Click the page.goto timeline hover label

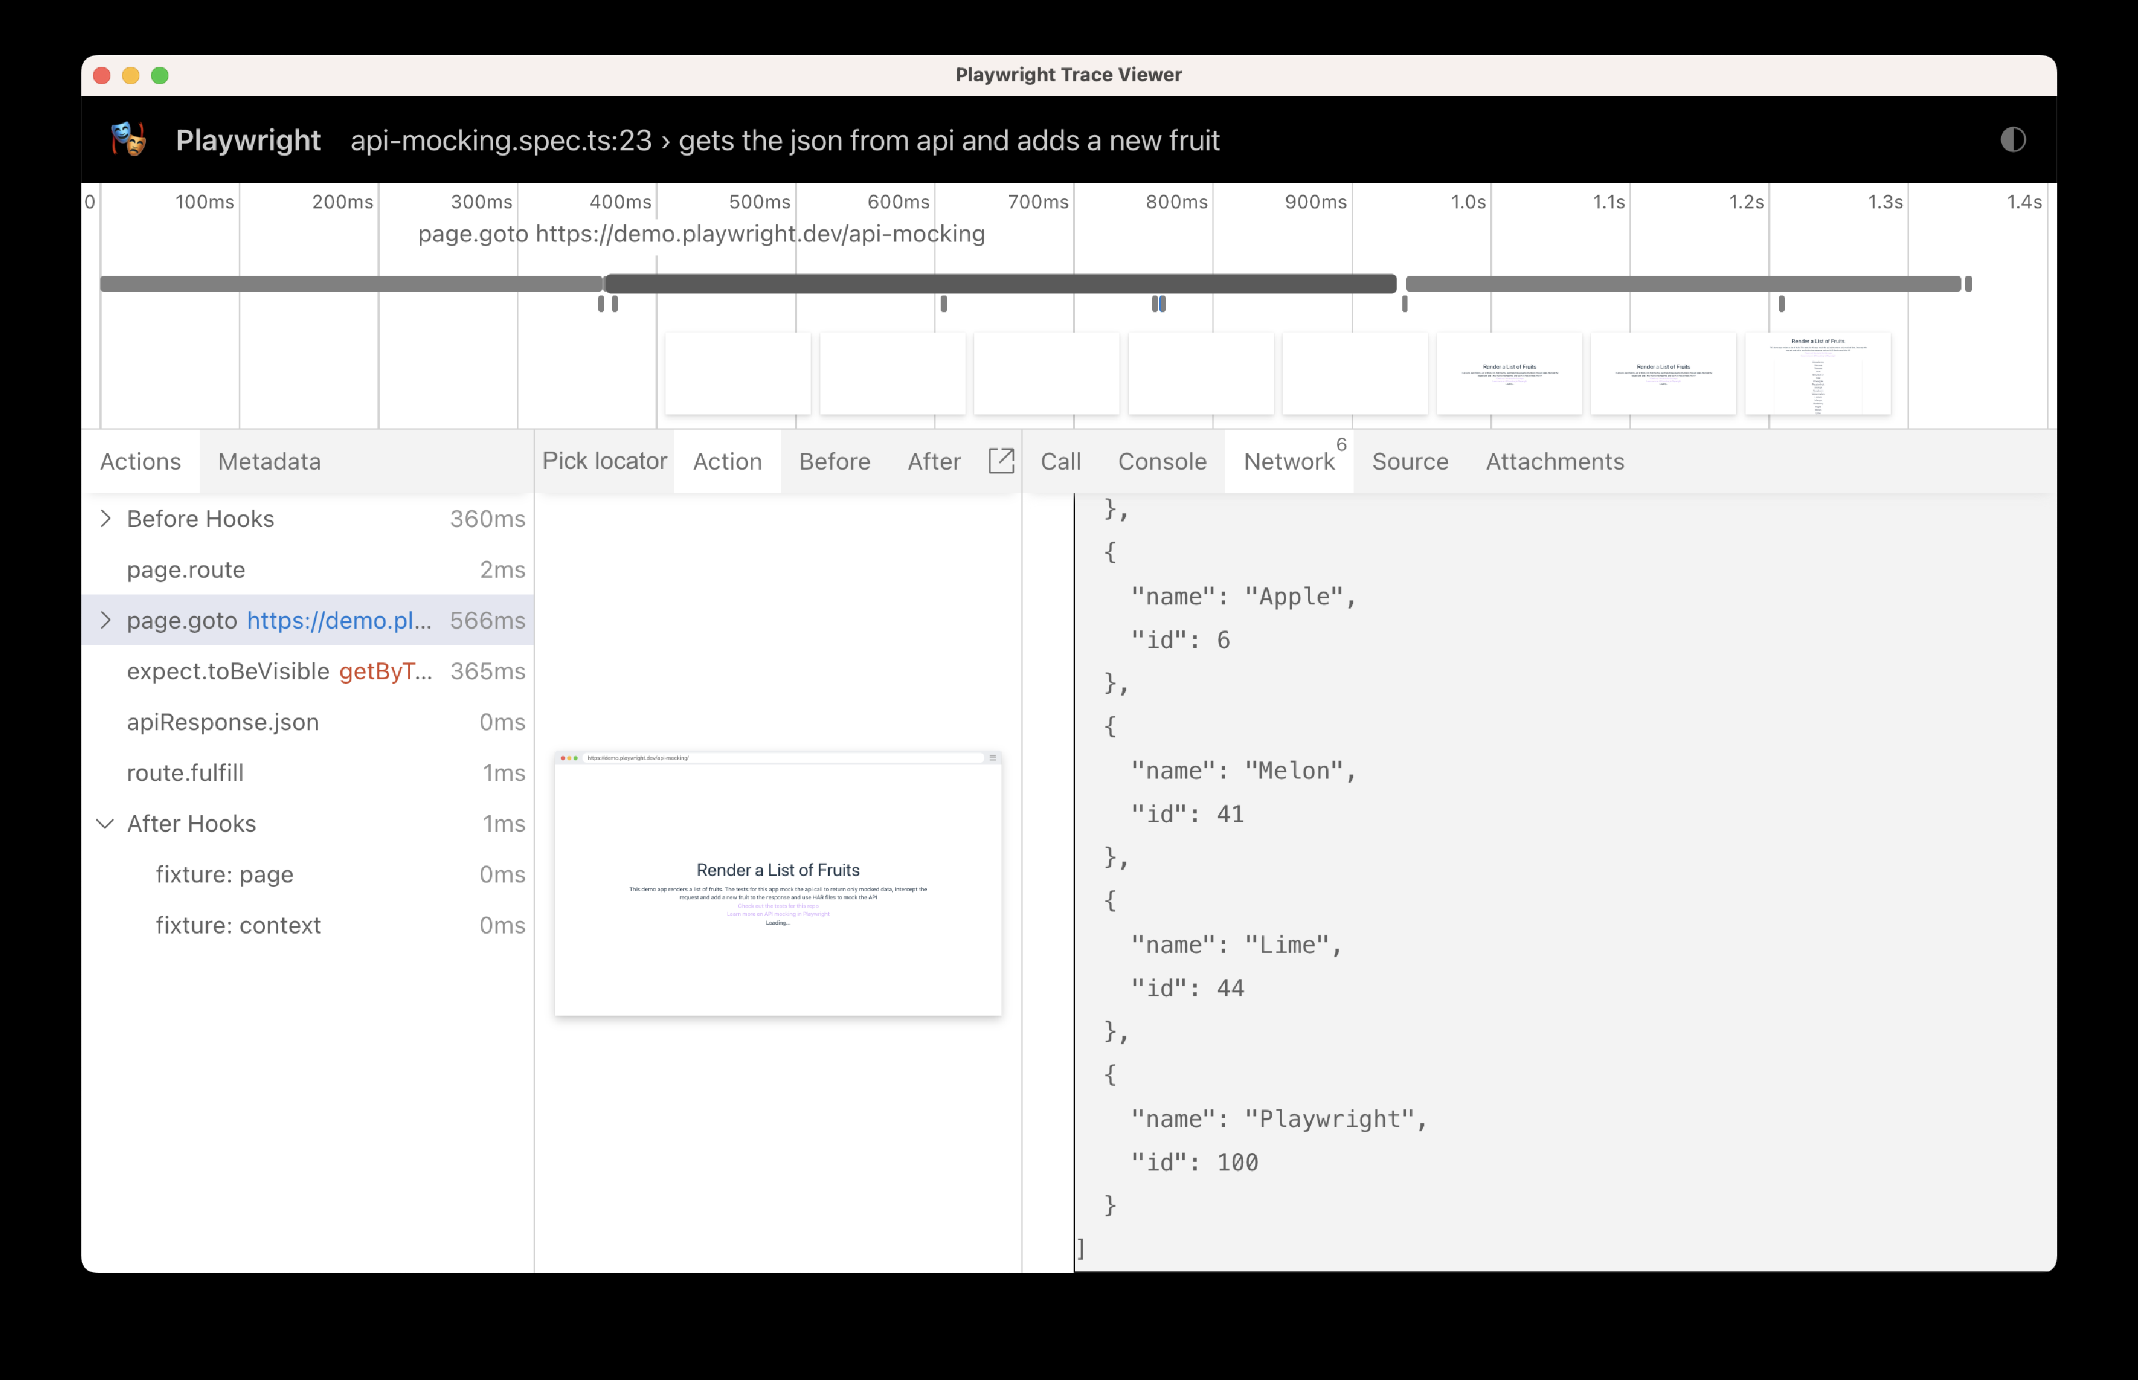701,234
